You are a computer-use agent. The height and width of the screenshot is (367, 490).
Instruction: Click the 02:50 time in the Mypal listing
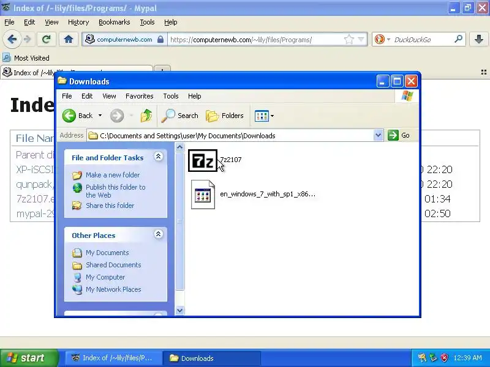point(437,213)
